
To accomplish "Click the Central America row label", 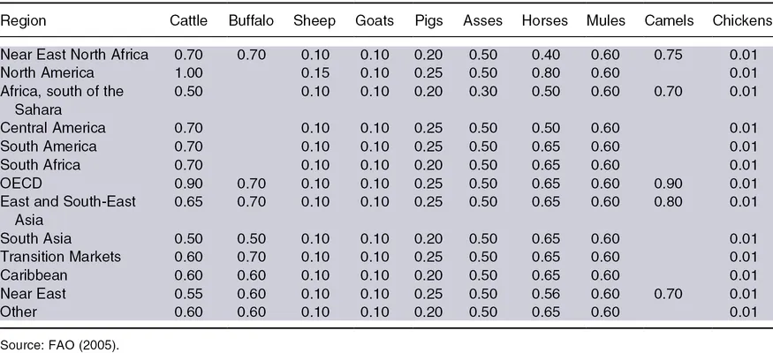I will click(53, 128).
